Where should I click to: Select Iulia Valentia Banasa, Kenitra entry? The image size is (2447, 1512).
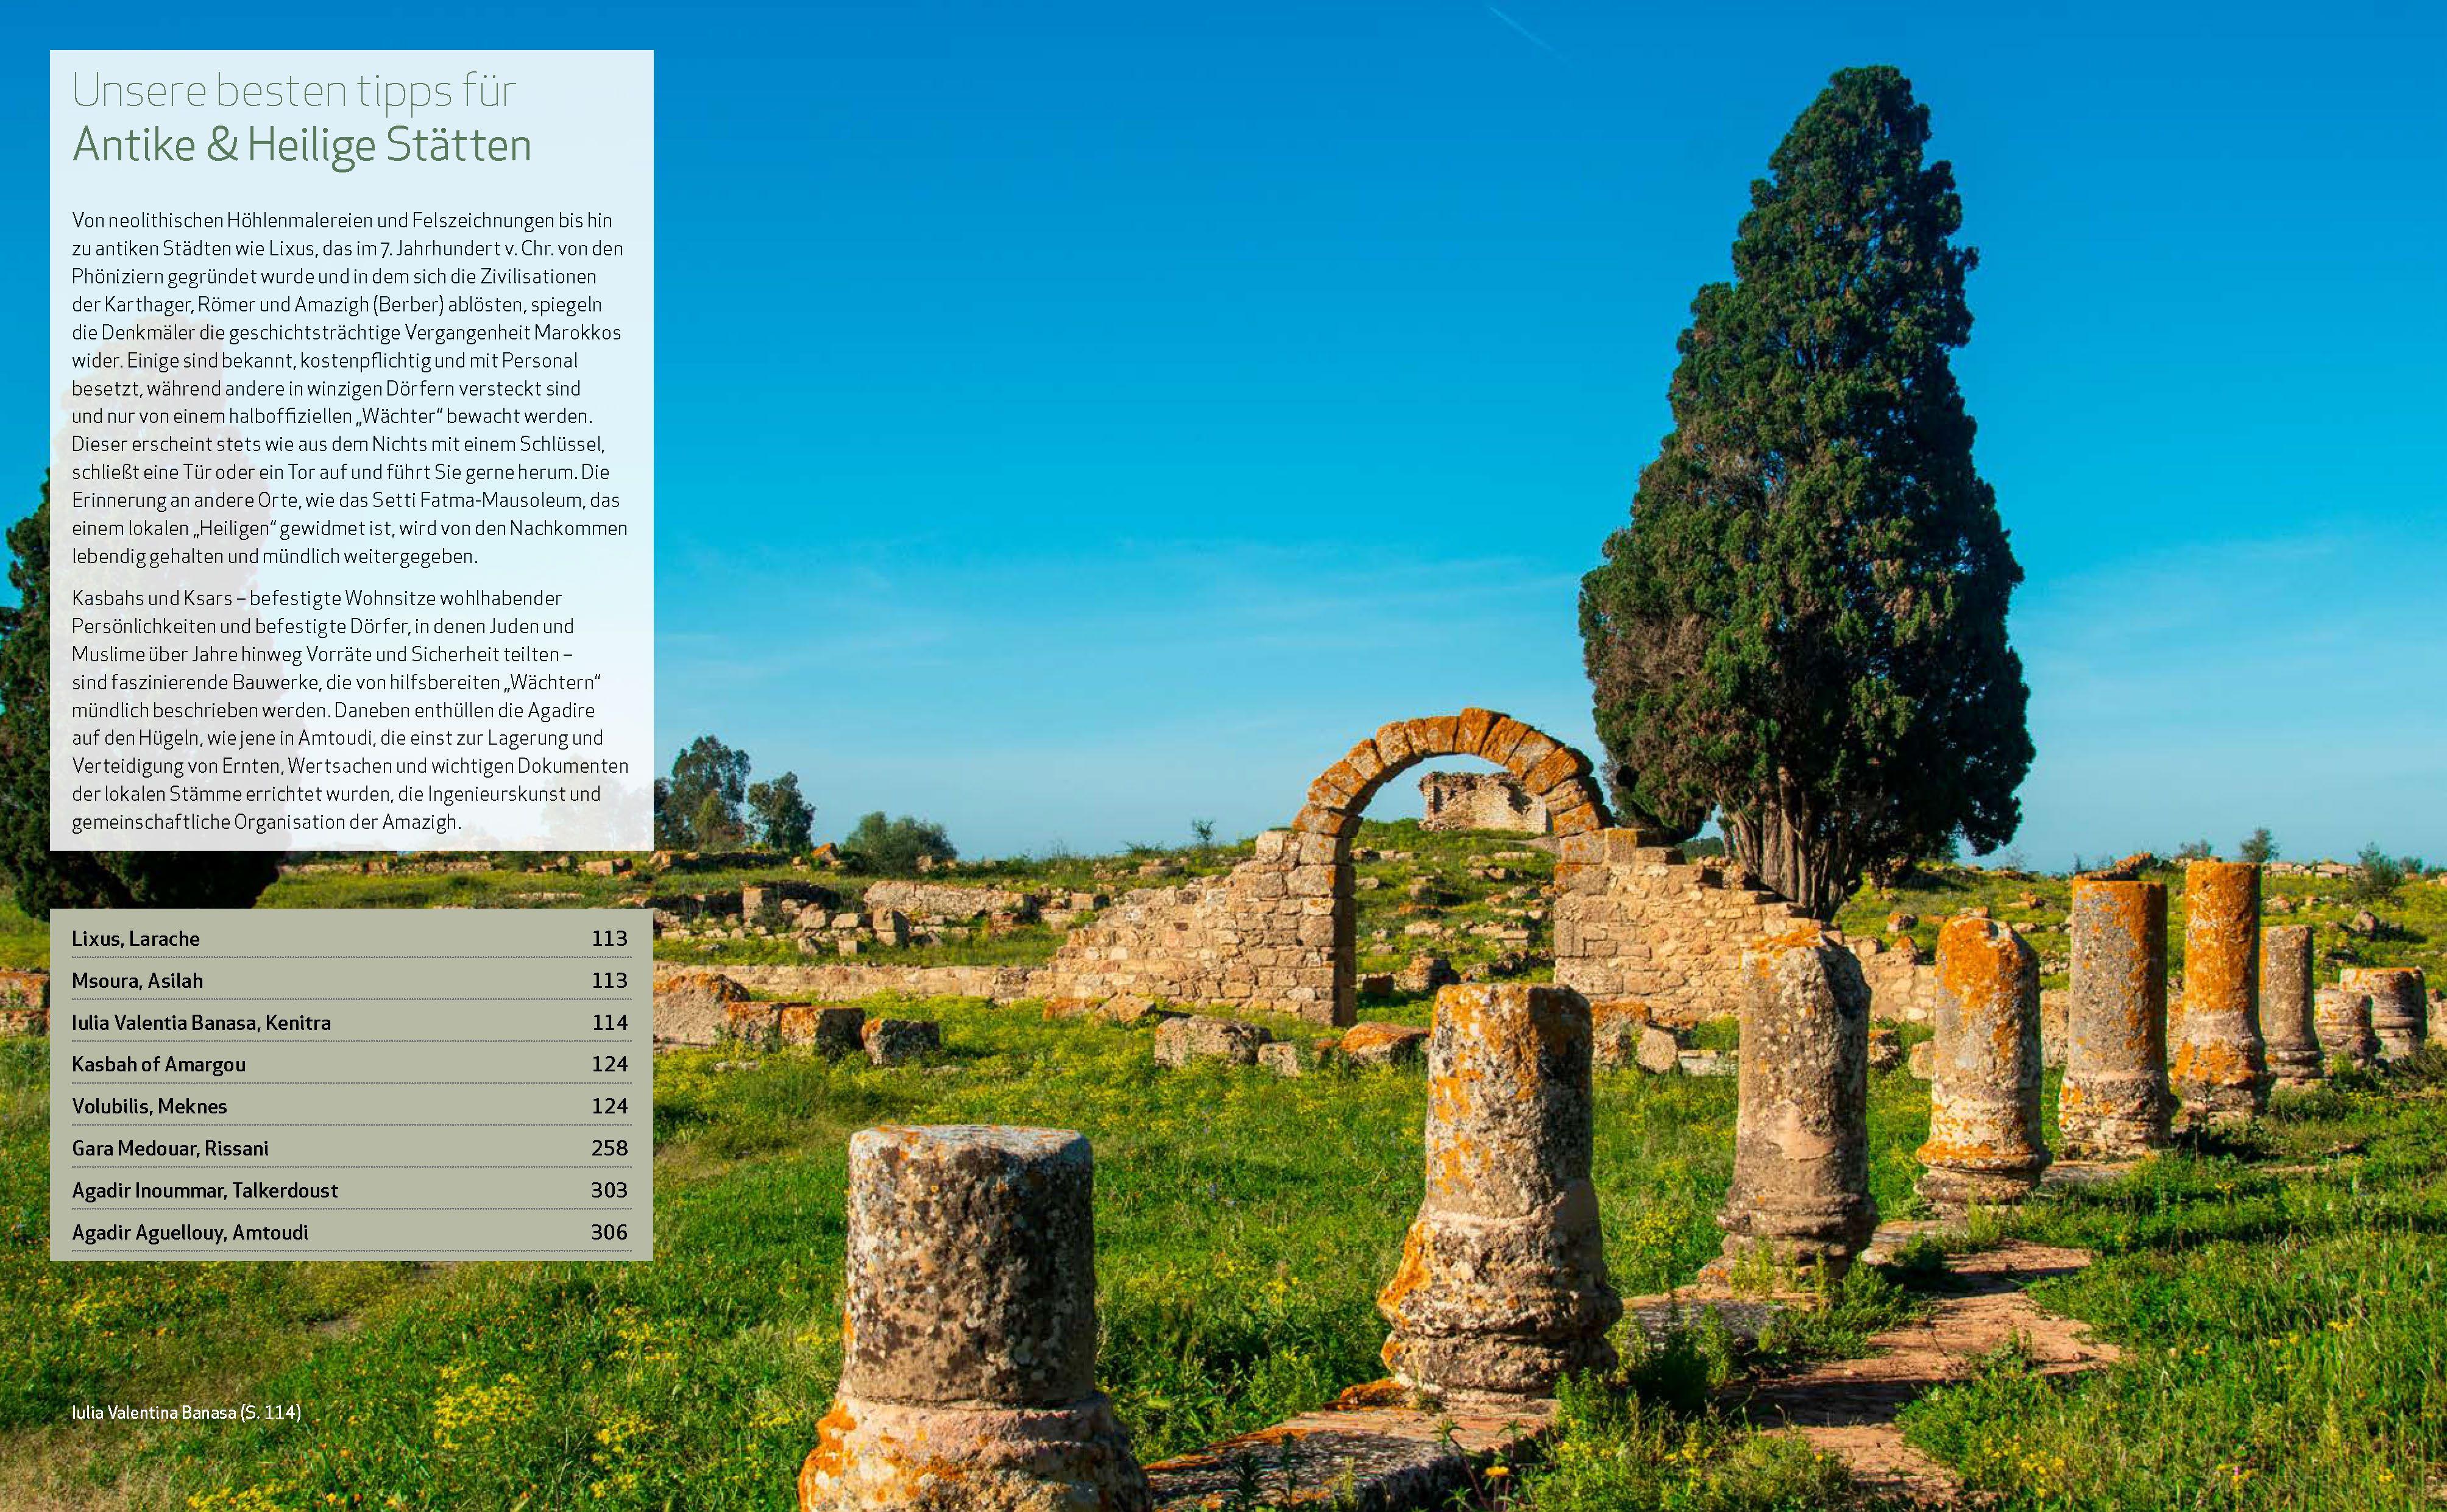pyautogui.click(x=201, y=1023)
